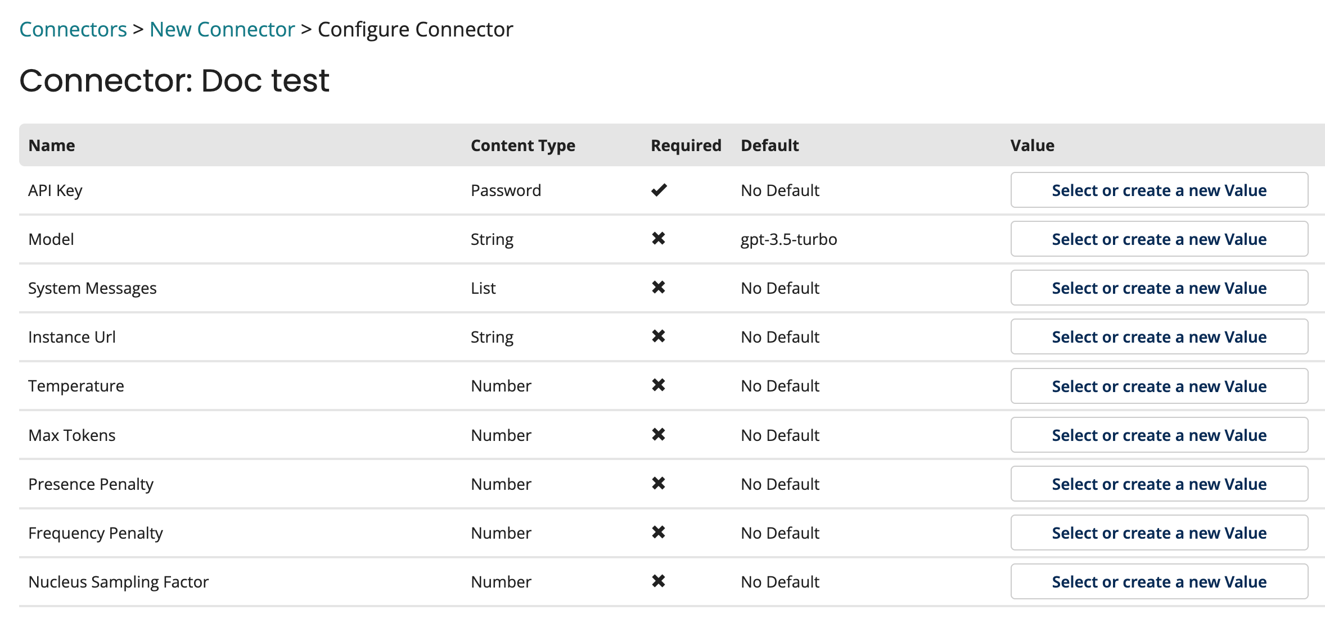Create a value for Nucleus Sampling Factor
This screenshot has height=619, width=1325.
point(1159,582)
